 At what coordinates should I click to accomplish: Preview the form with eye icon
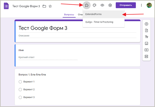(102, 5)
